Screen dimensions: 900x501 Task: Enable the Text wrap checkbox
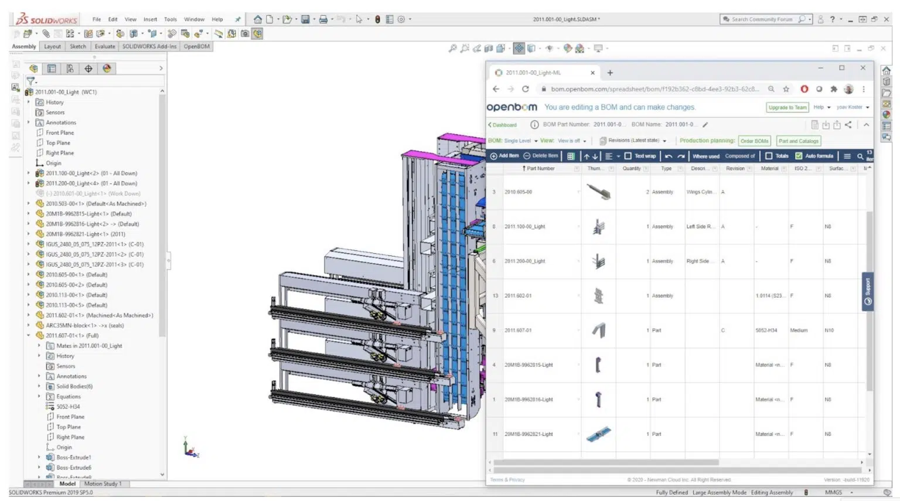pyautogui.click(x=628, y=156)
